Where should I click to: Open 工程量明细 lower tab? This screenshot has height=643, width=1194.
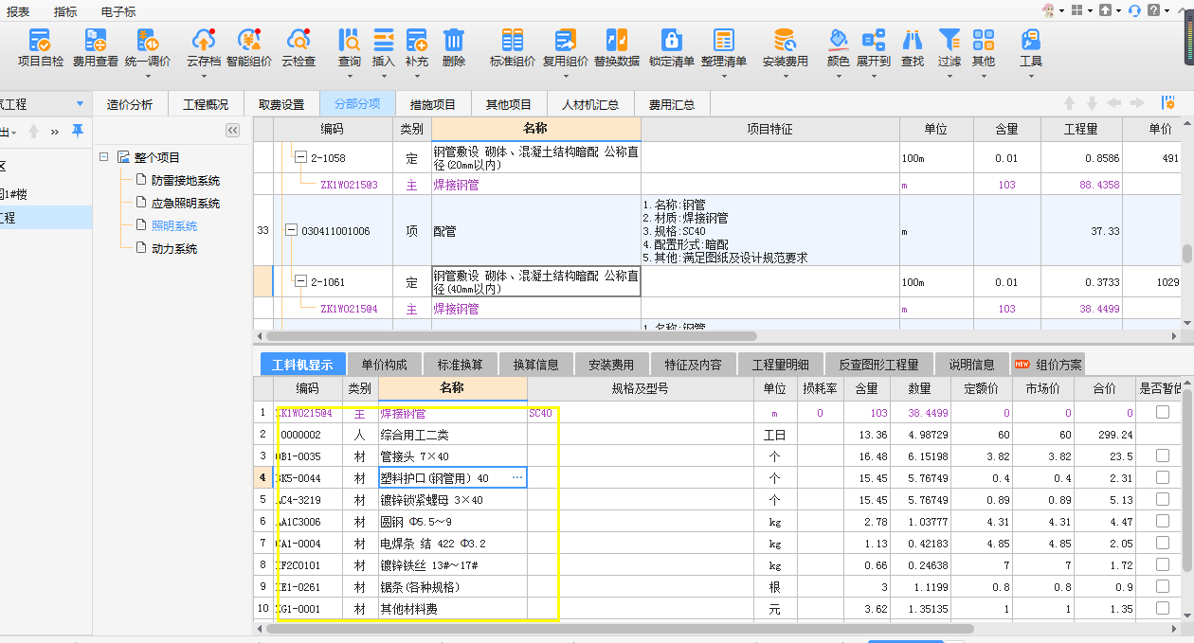click(x=781, y=365)
